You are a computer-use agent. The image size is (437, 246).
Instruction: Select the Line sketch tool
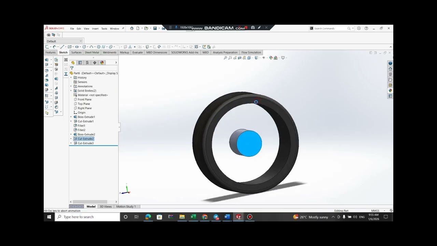(x=62, y=47)
